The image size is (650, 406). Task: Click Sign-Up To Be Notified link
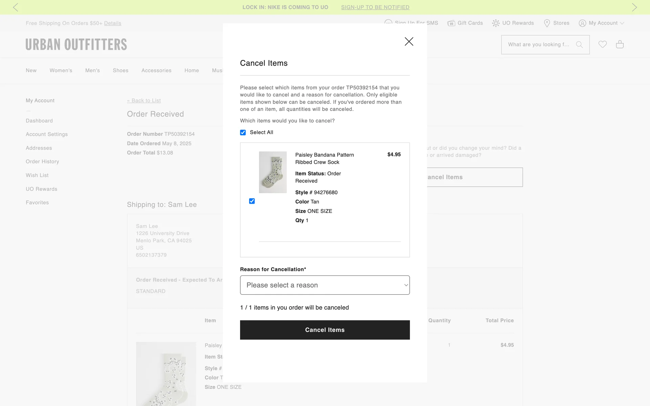pyautogui.click(x=375, y=7)
